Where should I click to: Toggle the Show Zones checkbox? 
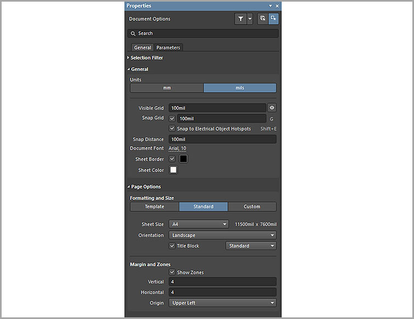172,272
